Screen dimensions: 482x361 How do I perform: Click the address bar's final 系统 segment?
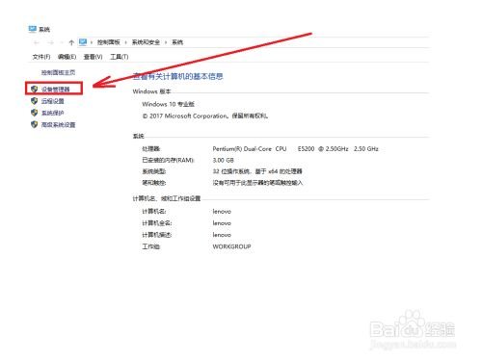coord(177,42)
